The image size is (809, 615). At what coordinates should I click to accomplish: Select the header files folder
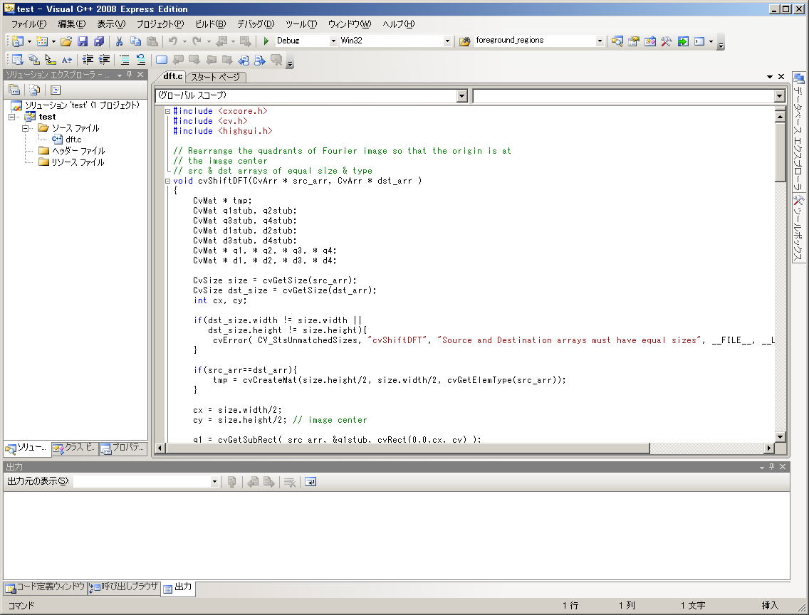coord(72,151)
